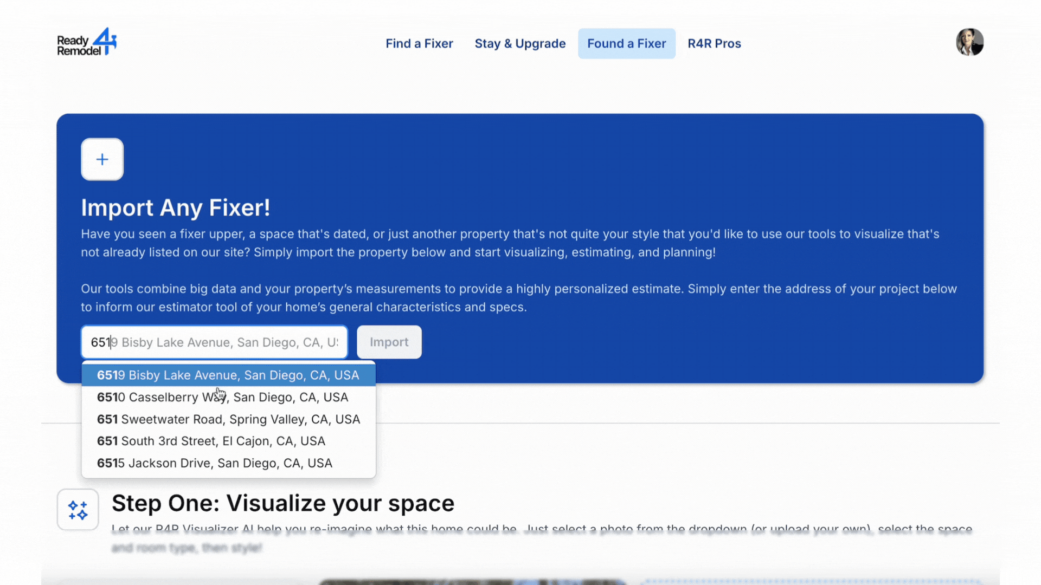Click the sparkle R4R Visualizer AI icon
This screenshot has width=1041, height=585.
(x=78, y=509)
